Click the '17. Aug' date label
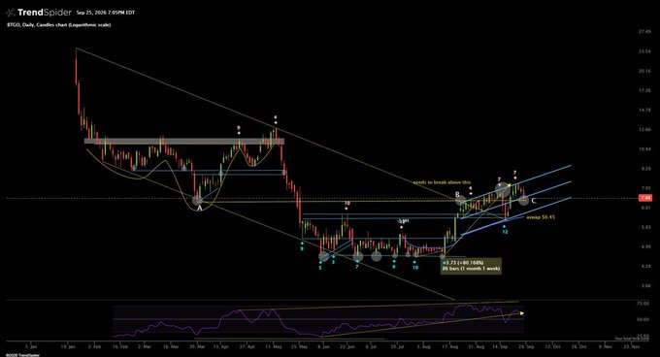 coord(450,347)
